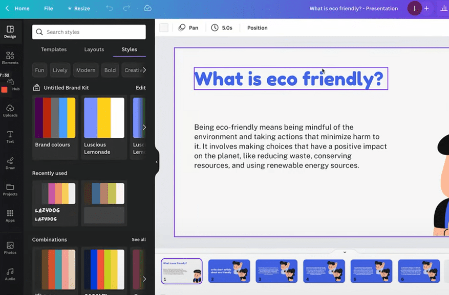Open the Position panel
This screenshot has height=295, width=449.
[x=257, y=28]
